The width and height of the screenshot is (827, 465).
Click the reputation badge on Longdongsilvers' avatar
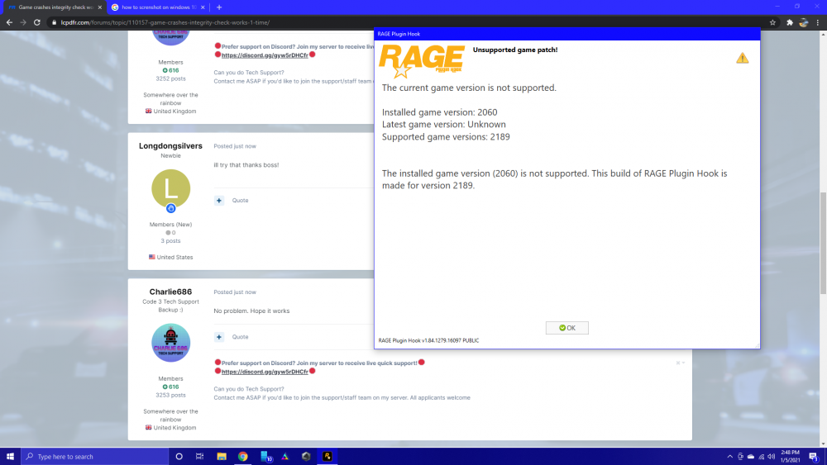click(x=170, y=208)
